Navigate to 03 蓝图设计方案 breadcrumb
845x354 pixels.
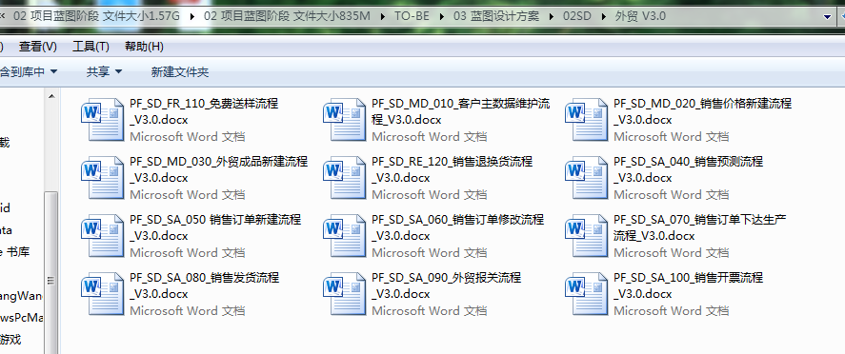(x=496, y=16)
